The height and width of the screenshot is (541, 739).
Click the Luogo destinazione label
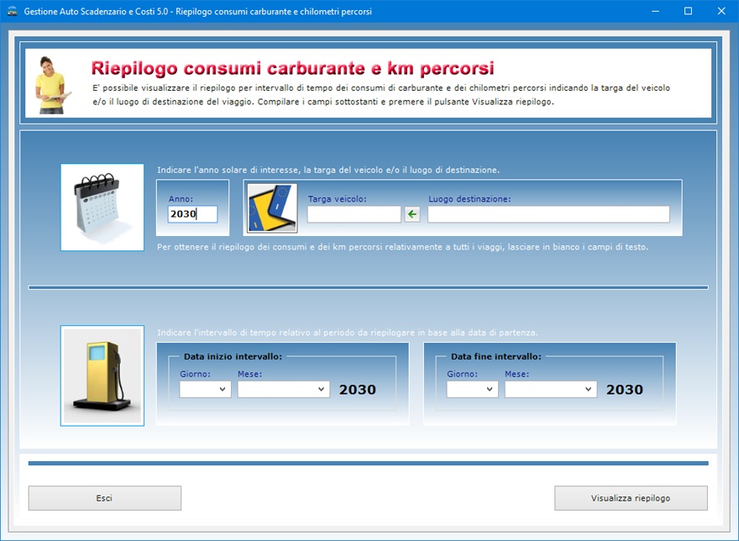click(x=470, y=199)
